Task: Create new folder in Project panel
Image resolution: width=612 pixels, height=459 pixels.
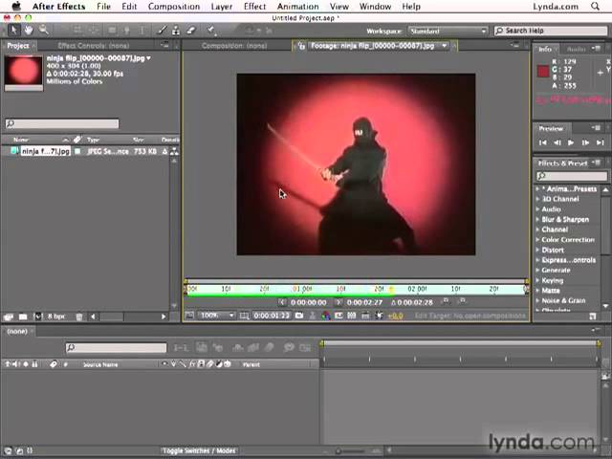Action: click(23, 317)
